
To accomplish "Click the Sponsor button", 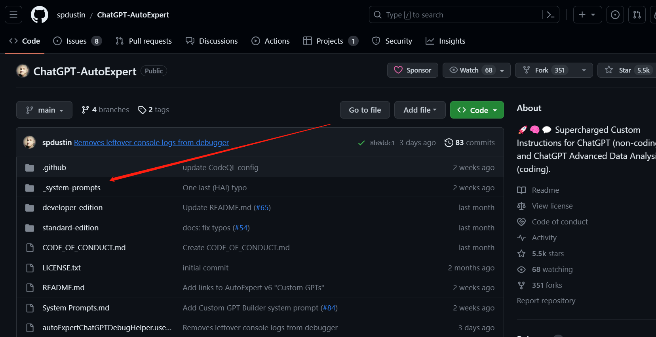I will point(413,70).
